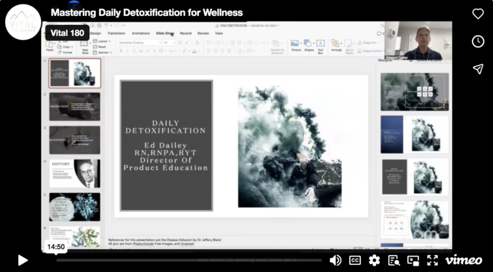Open the Record ribbon tab

pyautogui.click(x=186, y=33)
